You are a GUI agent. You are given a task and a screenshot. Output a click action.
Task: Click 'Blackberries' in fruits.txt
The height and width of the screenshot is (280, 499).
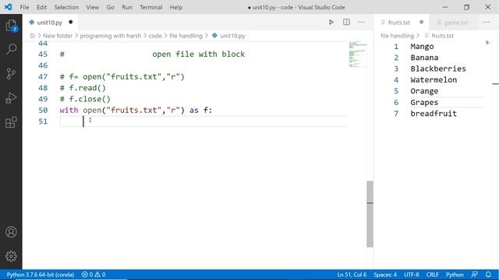click(x=438, y=69)
